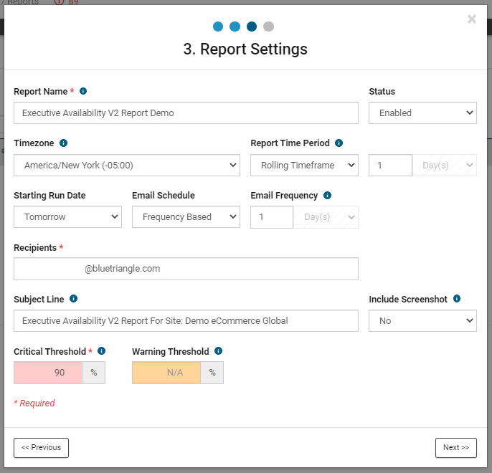This screenshot has width=492, height=473.
Task: Click the Report Name text field
Action: pyautogui.click(x=186, y=113)
